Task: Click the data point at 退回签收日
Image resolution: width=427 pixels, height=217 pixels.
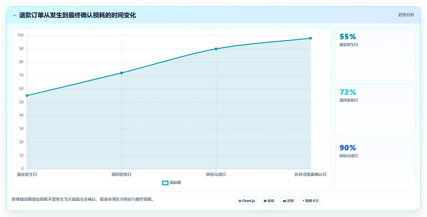Action: click(121, 73)
